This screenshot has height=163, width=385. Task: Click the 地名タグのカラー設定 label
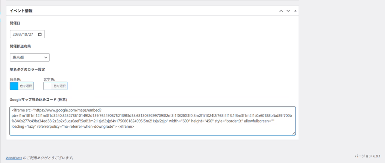coord(27,69)
